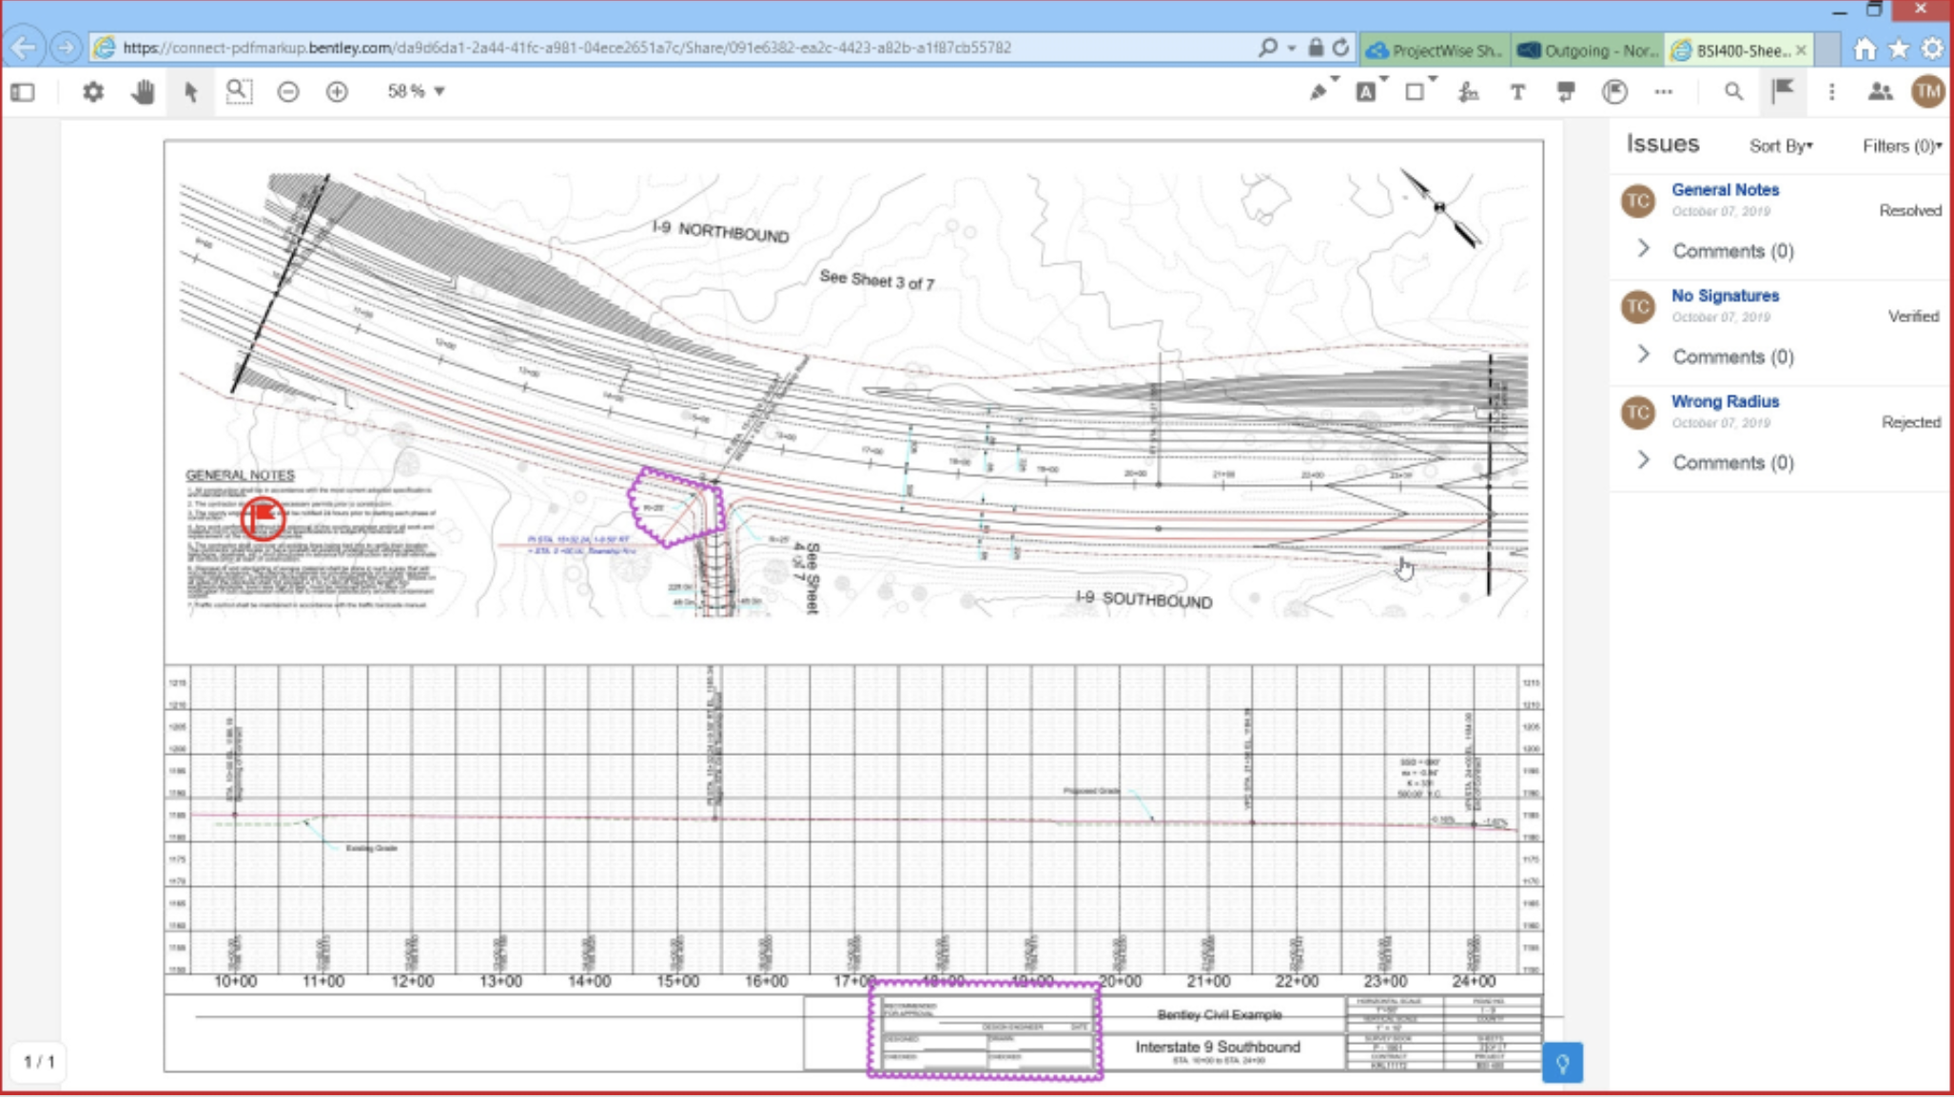Open search magnifier in viewer toolbar

pyautogui.click(x=1733, y=92)
